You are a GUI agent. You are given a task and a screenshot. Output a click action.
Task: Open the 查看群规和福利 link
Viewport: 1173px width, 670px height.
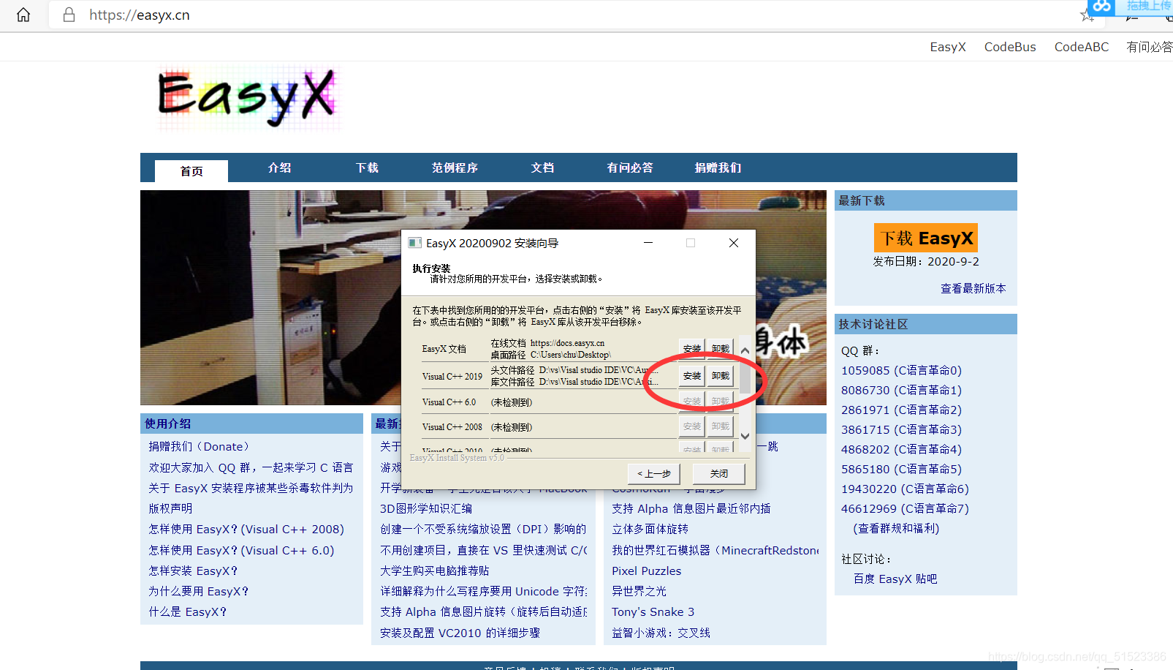point(896,528)
